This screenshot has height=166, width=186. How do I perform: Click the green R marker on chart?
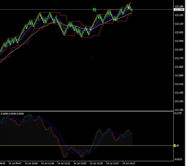(95, 10)
